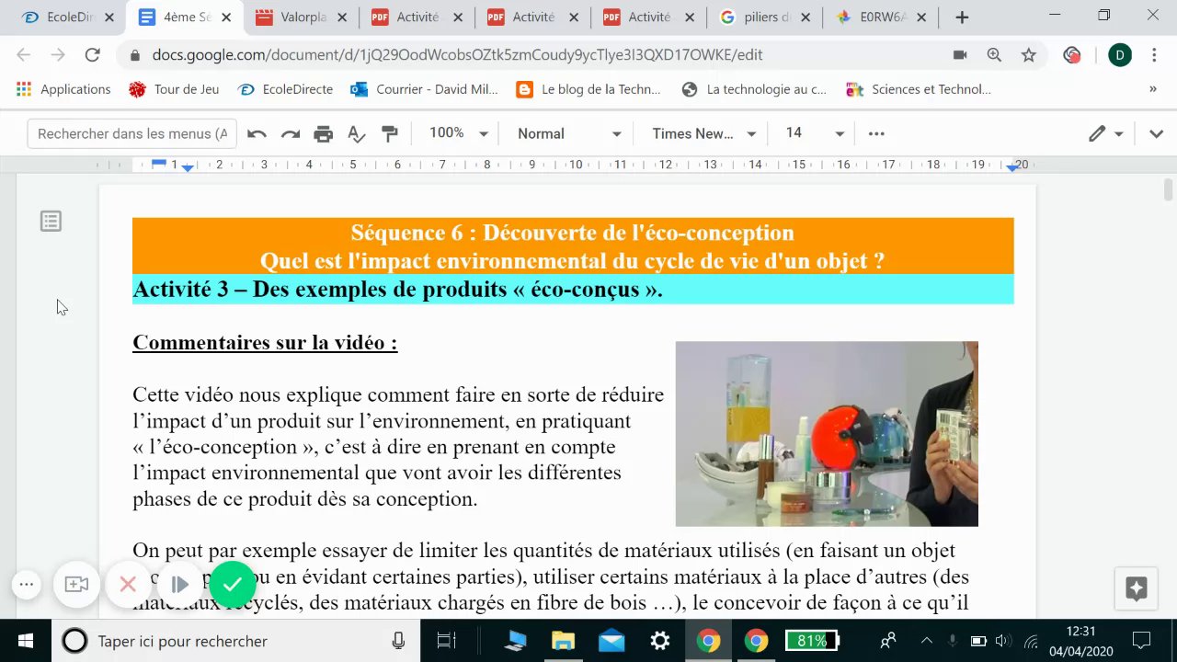The image size is (1177, 662).
Task: Click the camera icon in address bar
Action: pos(960,55)
